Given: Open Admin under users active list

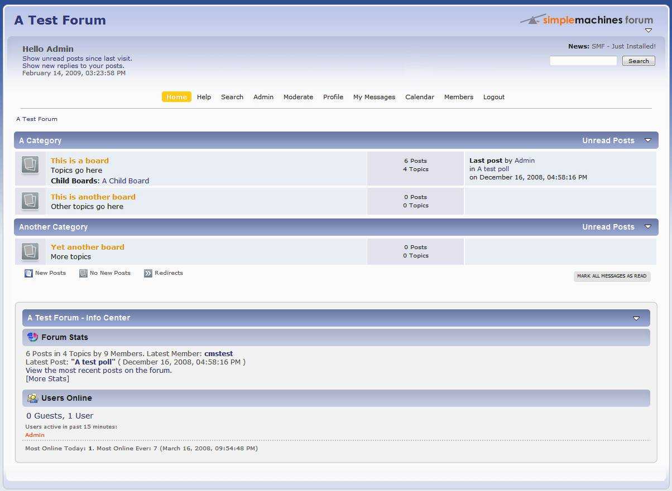Looking at the screenshot, I should [35, 435].
